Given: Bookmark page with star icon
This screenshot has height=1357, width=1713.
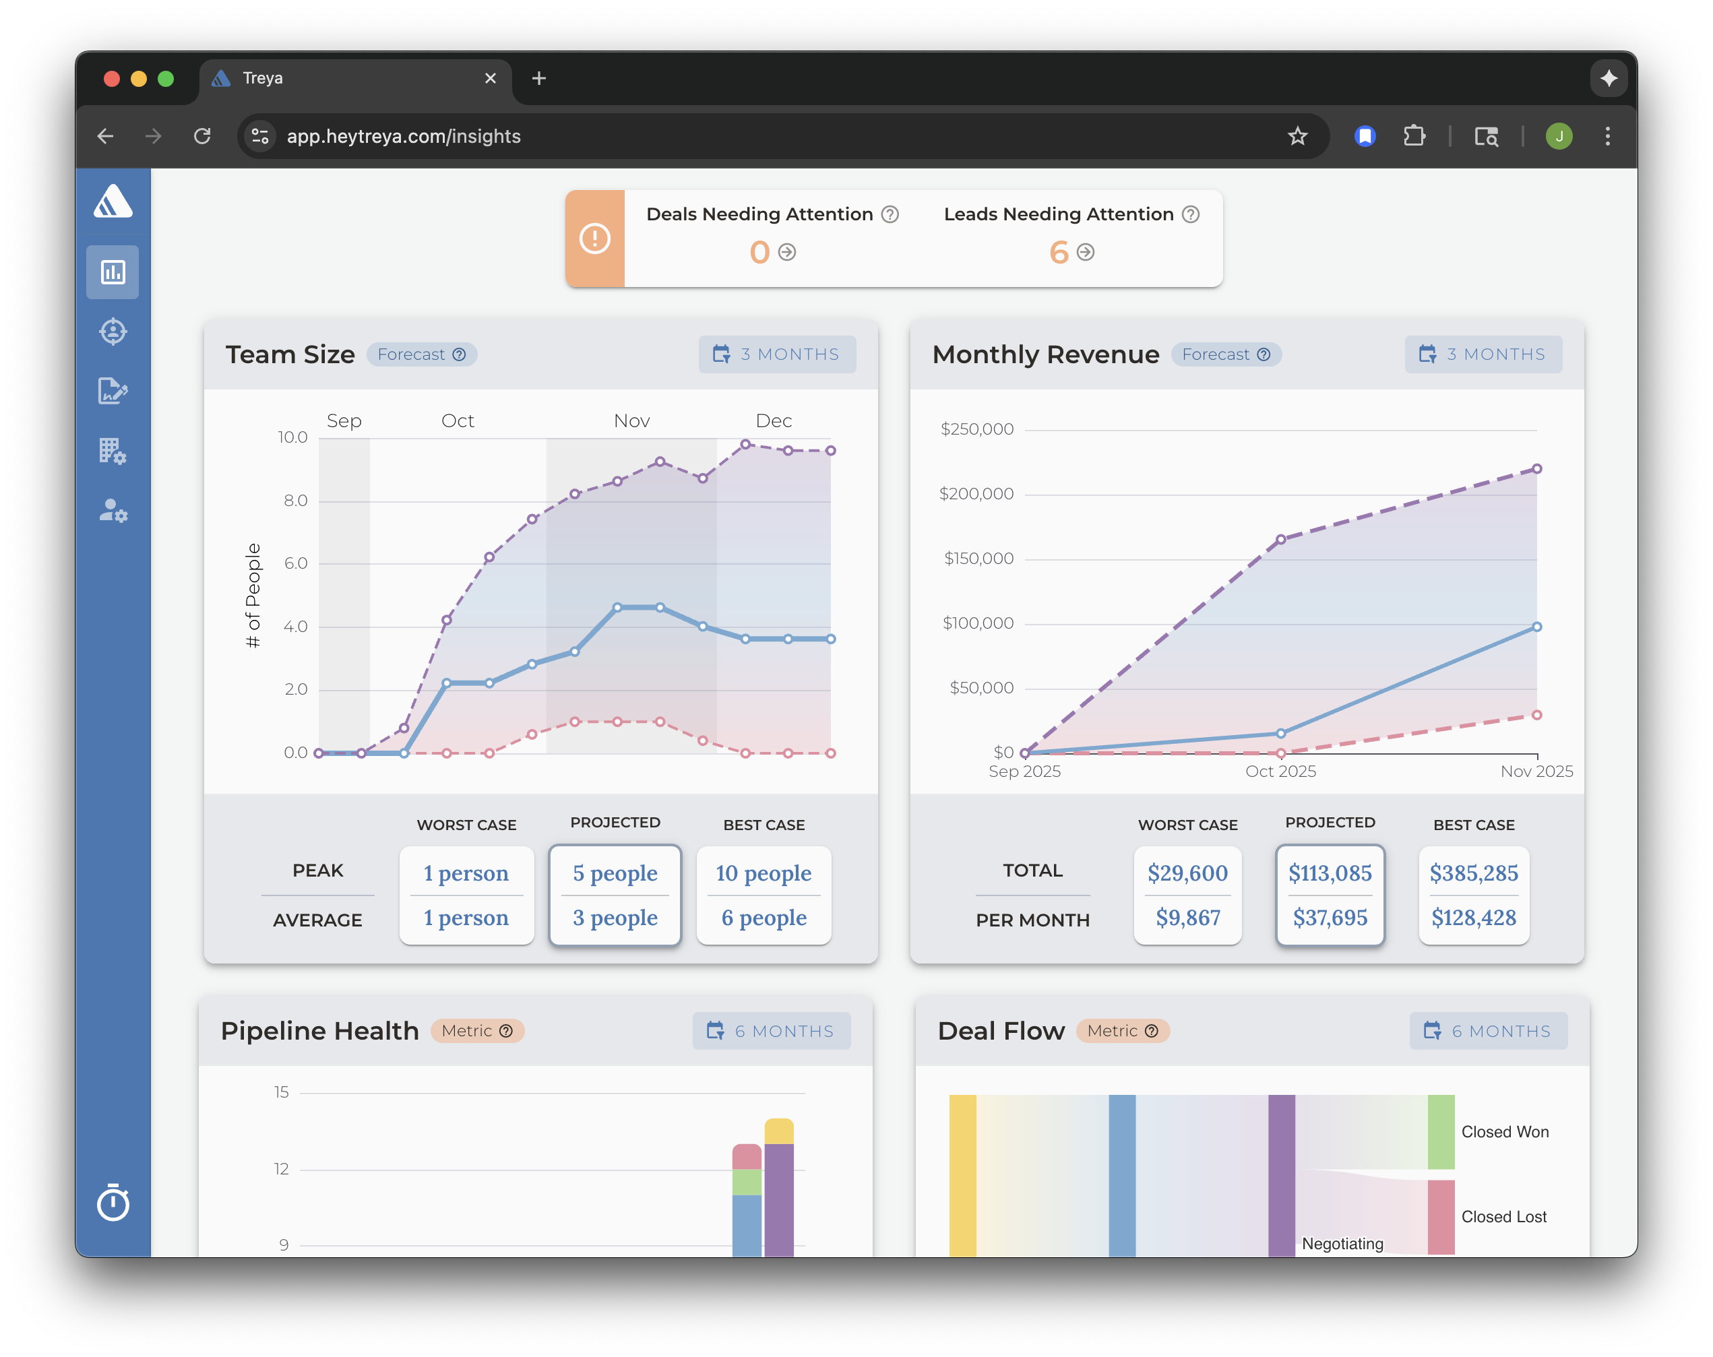Looking at the screenshot, I should click(x=1297, y=137).
